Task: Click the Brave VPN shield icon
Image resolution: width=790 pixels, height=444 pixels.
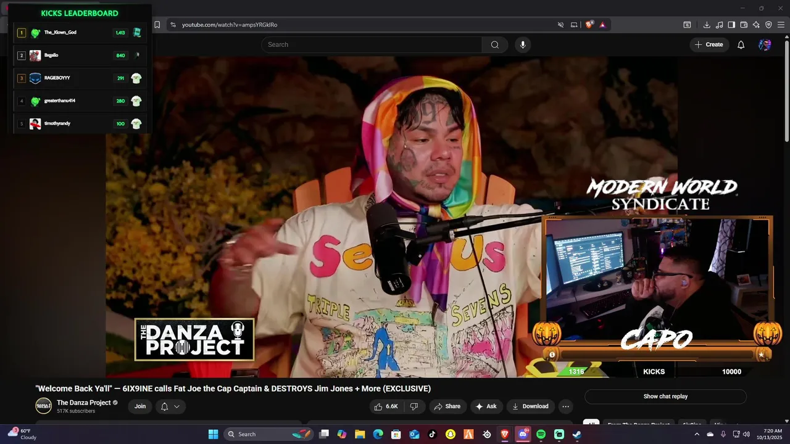Action: tap(768, 25)
